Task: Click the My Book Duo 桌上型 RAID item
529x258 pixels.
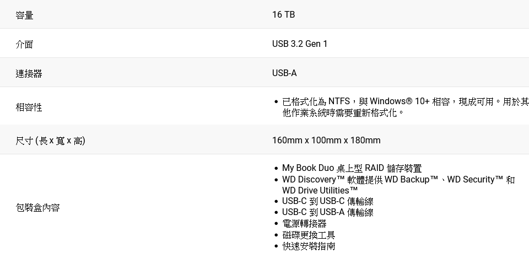Action: [x=352, y=168]
